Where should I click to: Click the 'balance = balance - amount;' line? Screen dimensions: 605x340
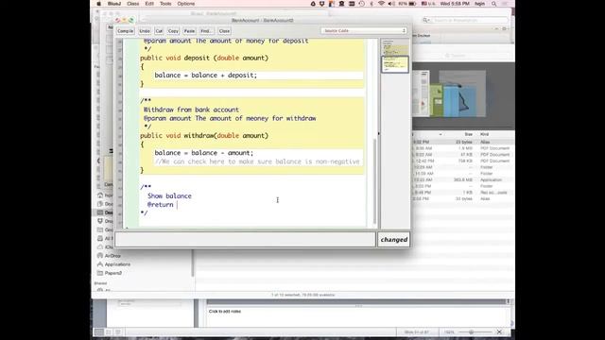click(x=204, y=153)
